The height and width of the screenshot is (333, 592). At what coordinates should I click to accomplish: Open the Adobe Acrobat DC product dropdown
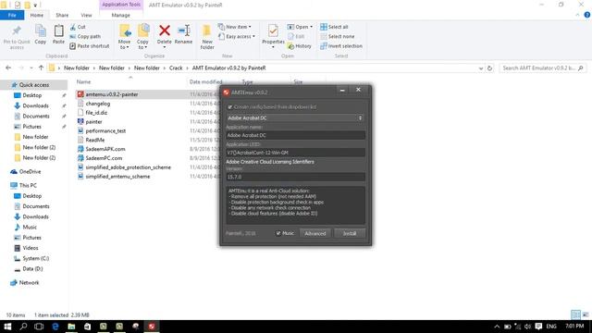tap(295, 118)
